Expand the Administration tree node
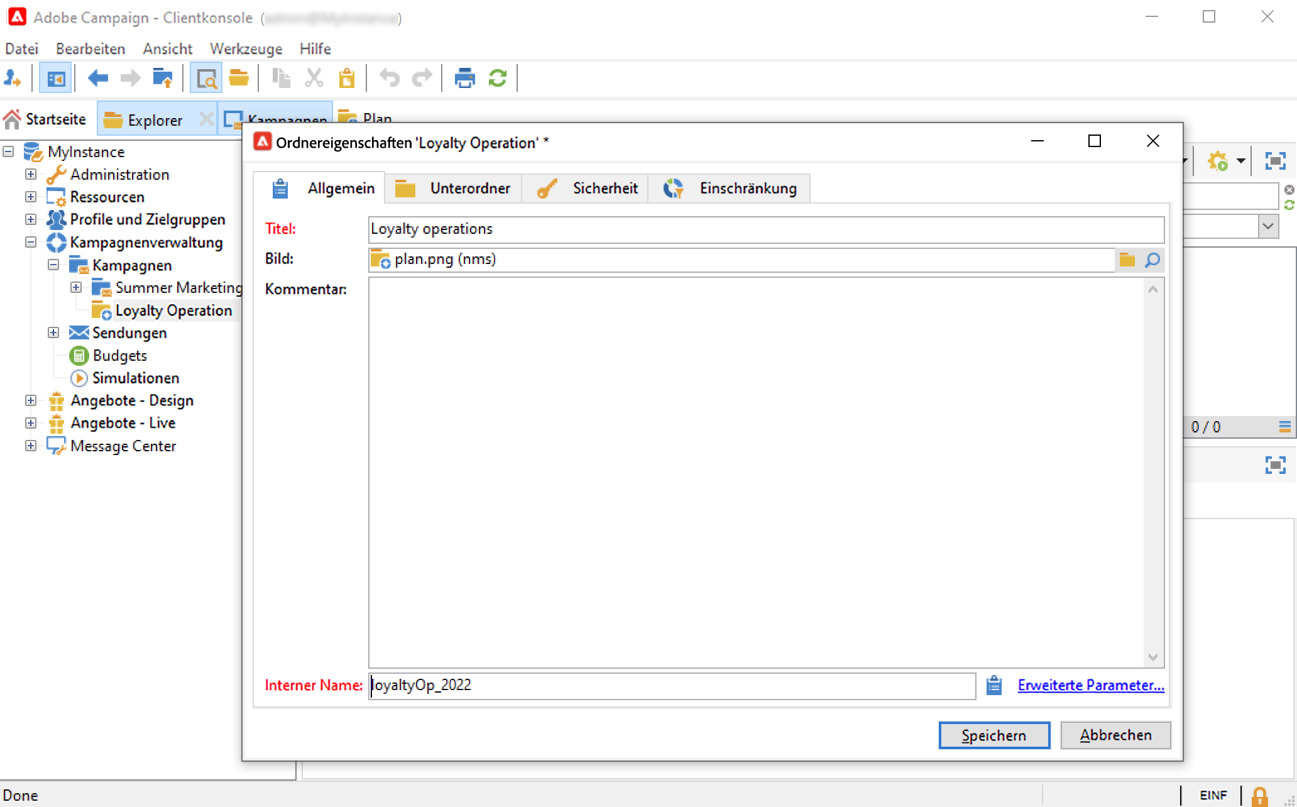This screenshot has width=1297, height=807. pos(31,174)
